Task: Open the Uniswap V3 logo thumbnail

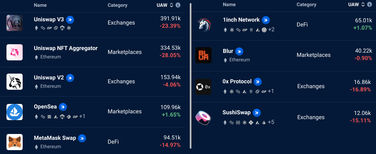Action: (14, 23)
